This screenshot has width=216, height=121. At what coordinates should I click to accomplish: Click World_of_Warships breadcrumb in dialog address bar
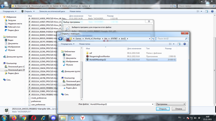coord(93,39)
